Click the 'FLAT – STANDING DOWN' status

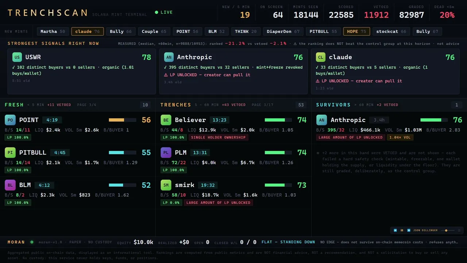point(288,242)
